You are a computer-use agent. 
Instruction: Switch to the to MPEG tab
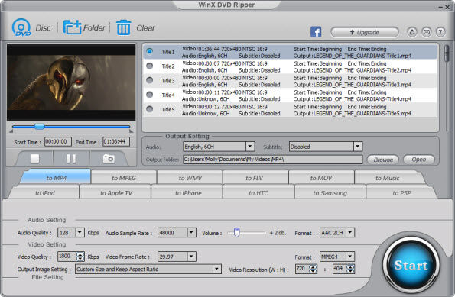coord(124,178)
